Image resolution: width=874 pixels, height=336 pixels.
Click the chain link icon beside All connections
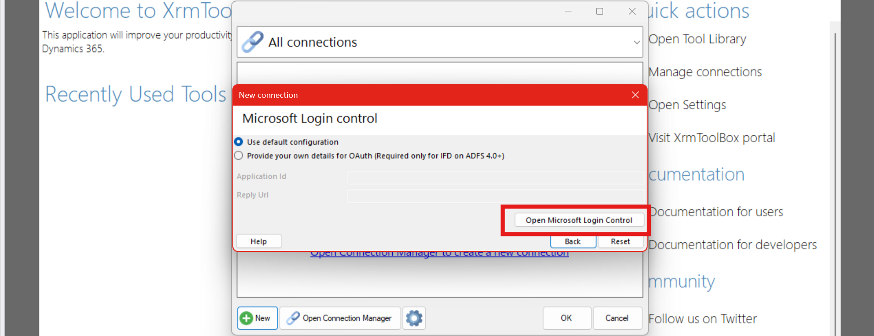coord(253,42)
